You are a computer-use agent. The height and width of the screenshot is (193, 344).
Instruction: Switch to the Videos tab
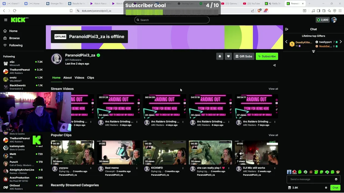coord(79,77)
